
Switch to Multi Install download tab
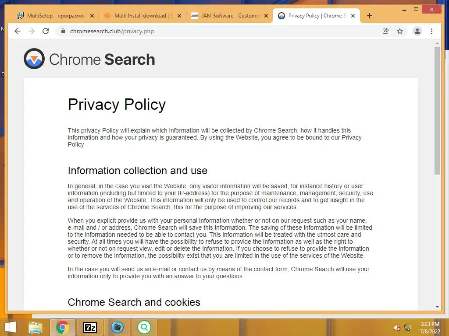click(x=139, y=16)
